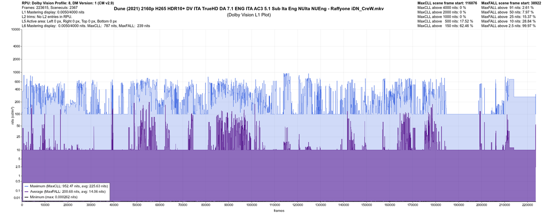Click the "L1 Mastering display" line
Screen dimensions: 547x218
click(53, 12)
